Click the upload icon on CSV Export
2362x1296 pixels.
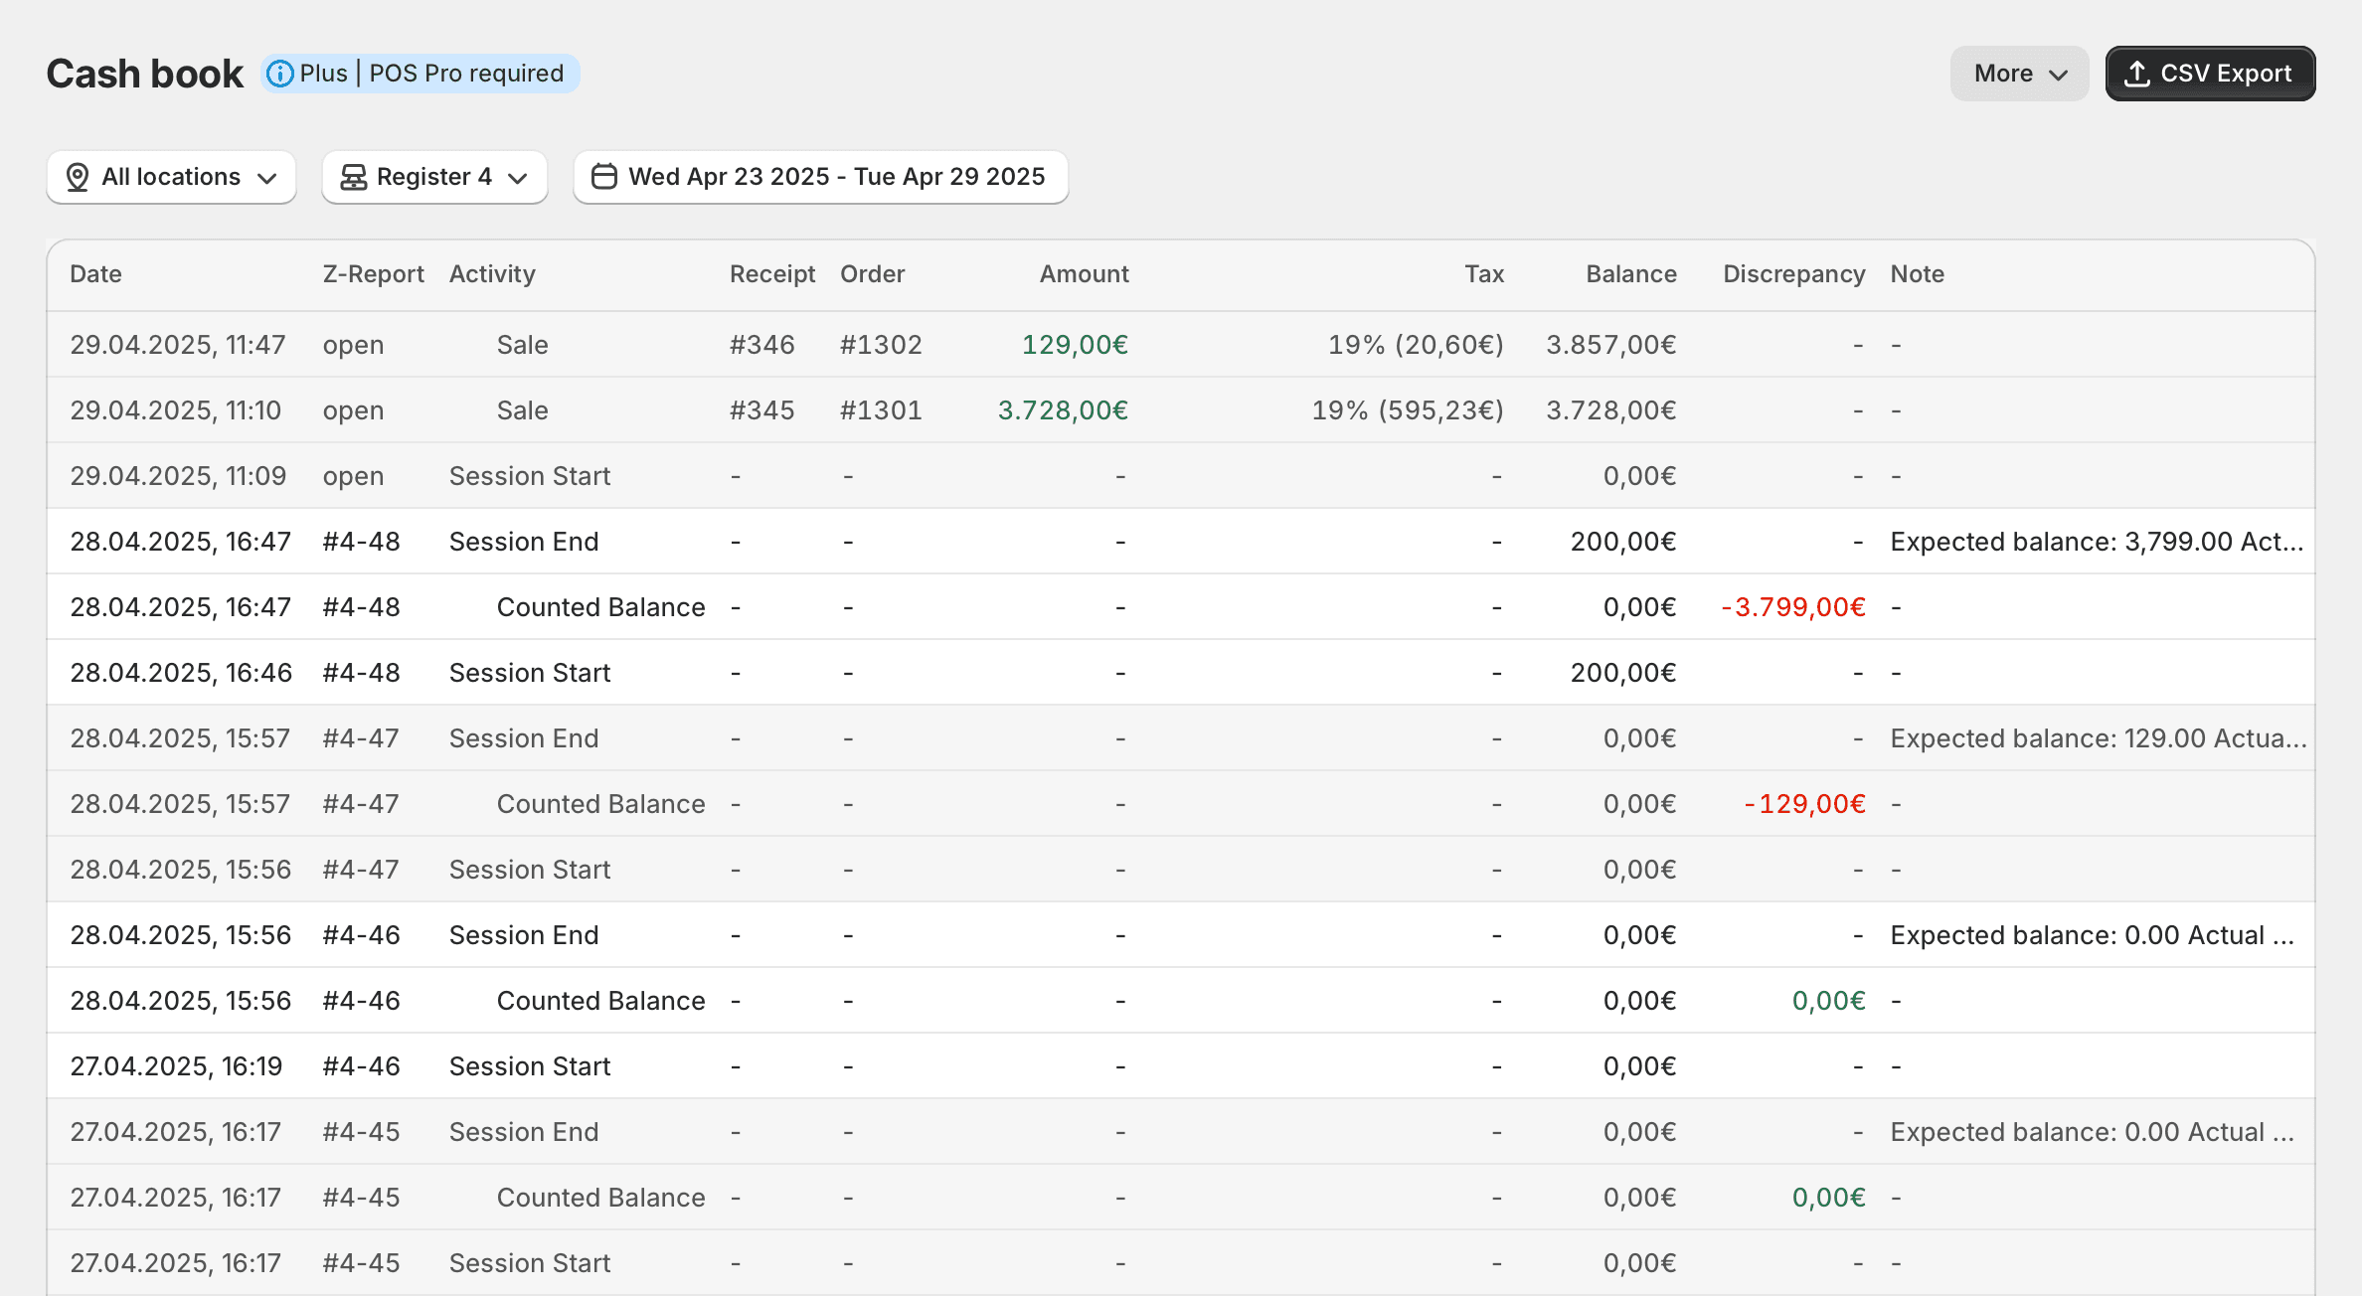[x=2136, y=74]
